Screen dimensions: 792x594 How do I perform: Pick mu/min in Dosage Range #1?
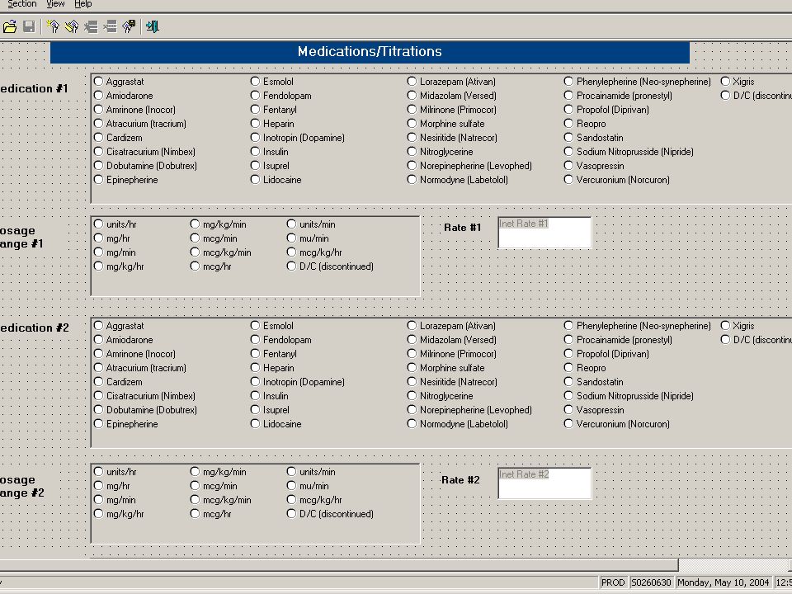tap(291, 238)
